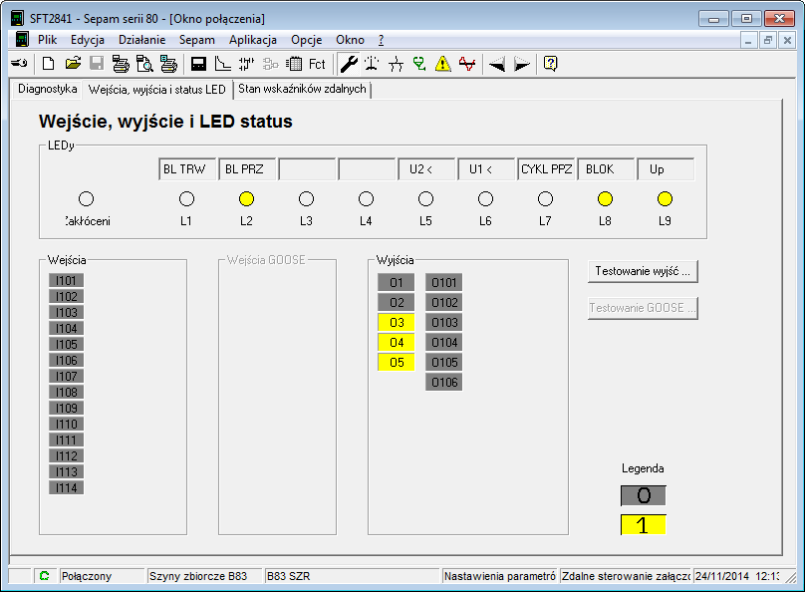Click the grayed Save floppy disk icon
Image resolution: width=805 pixels, height=592 pixels.
coord(97,64)
